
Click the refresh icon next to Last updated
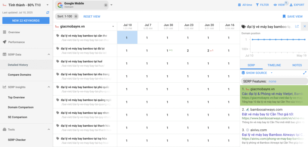pos(48,13)
